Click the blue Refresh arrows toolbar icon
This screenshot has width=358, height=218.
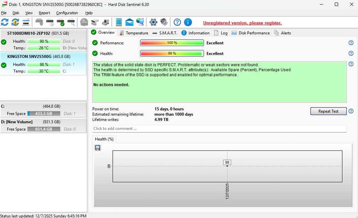[x=5, y=22]
